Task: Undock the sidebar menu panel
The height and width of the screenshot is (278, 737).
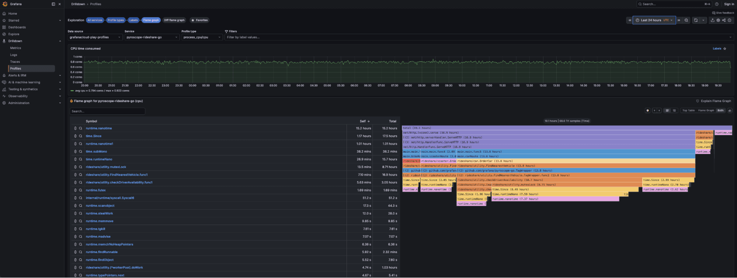Action: [x=53, y=4]
